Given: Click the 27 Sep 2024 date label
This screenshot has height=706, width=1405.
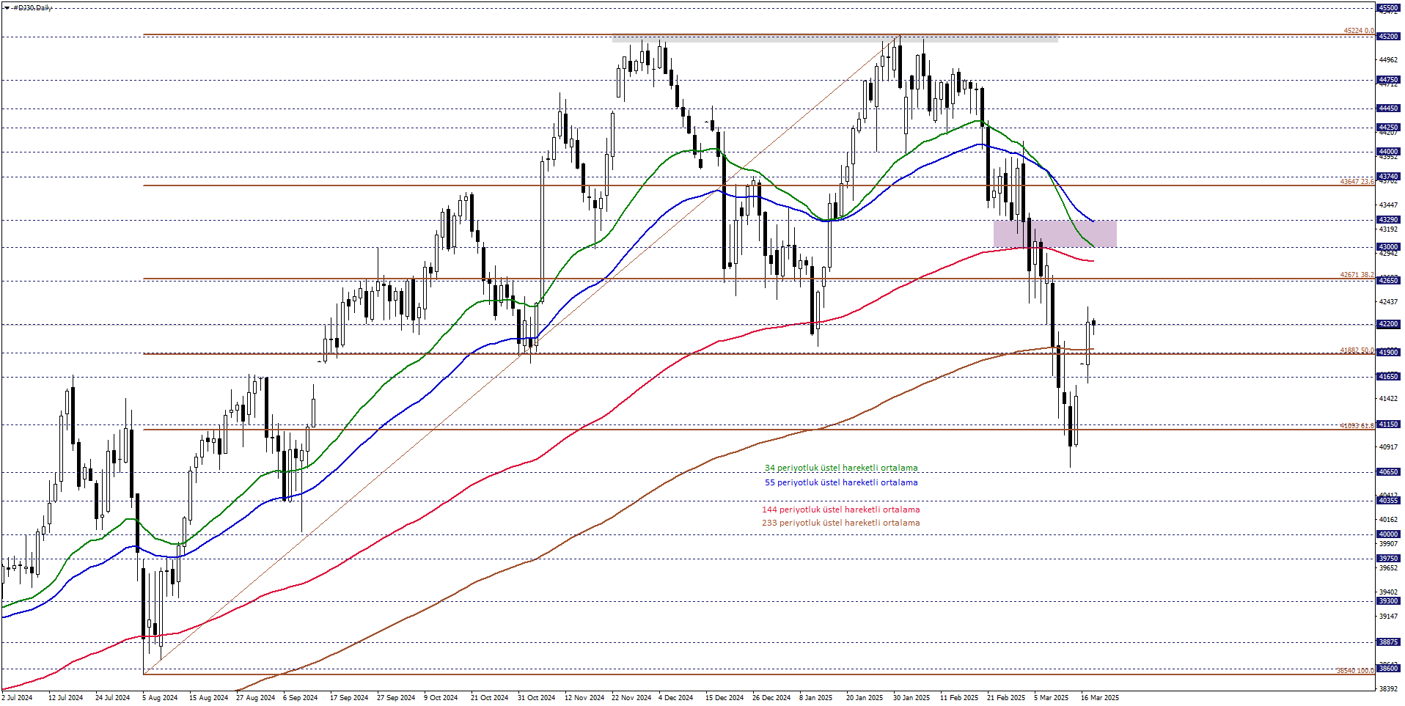Looking at the screenshot, I should tap(396, 698).
